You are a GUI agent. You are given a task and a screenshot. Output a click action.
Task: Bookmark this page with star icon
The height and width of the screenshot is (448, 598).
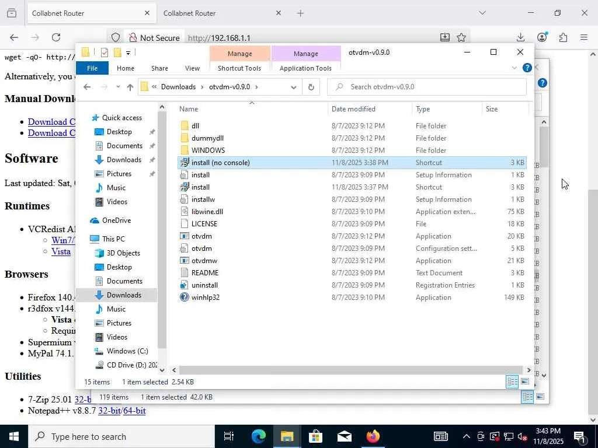point(461,37)
